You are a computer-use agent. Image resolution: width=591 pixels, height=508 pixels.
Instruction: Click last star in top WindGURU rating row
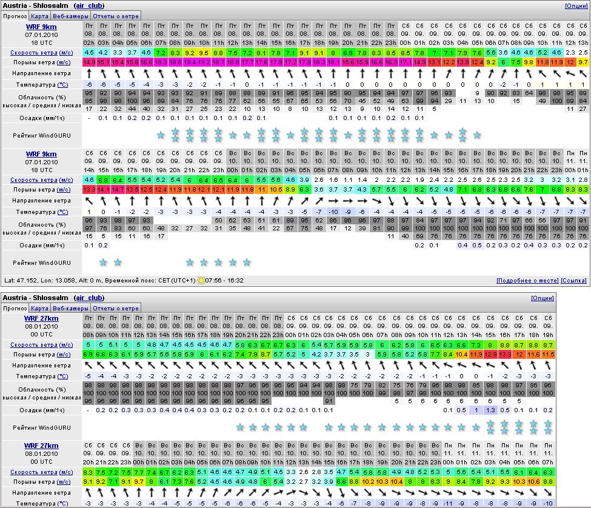[478, 135]
